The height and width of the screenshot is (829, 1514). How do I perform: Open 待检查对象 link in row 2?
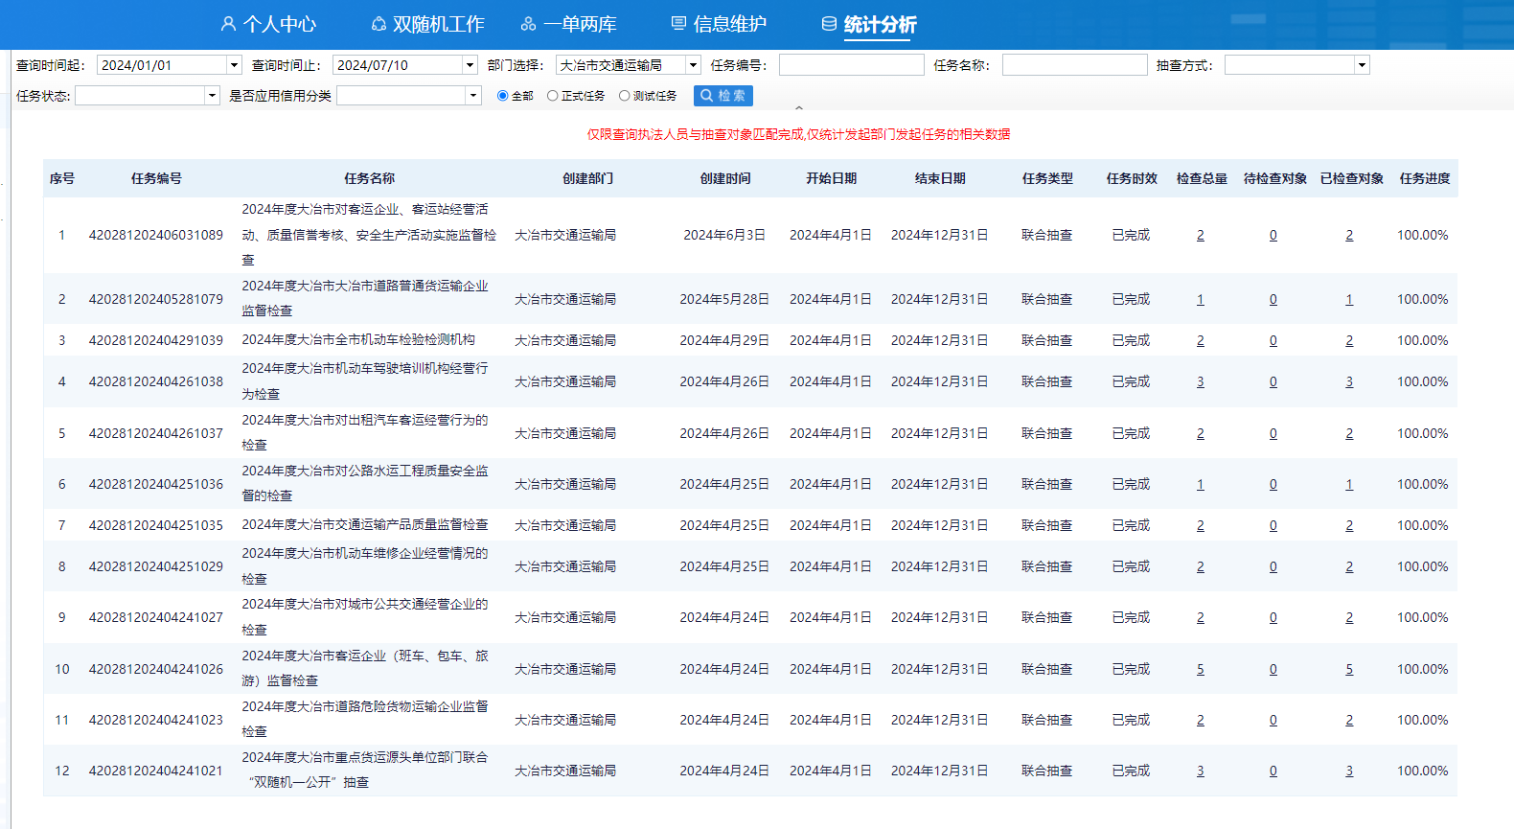click(x=1273, y=300)
